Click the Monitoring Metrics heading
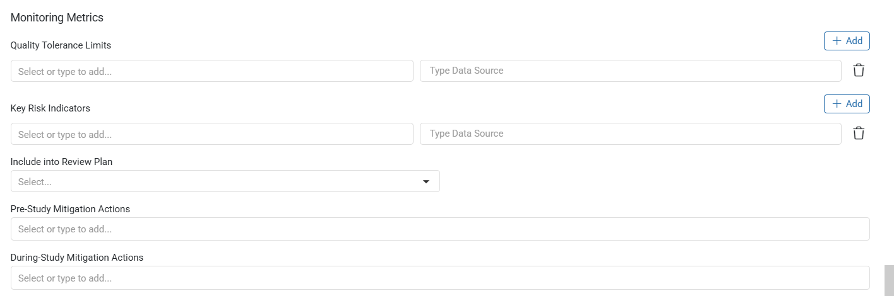 pos(57,18)
